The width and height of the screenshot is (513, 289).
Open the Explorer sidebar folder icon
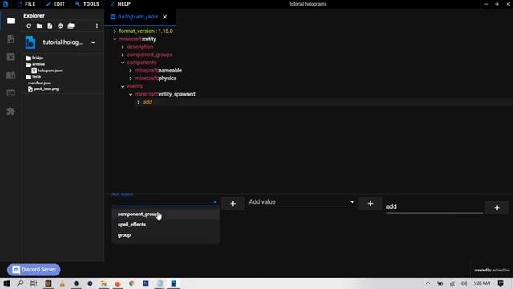[10, 21]
